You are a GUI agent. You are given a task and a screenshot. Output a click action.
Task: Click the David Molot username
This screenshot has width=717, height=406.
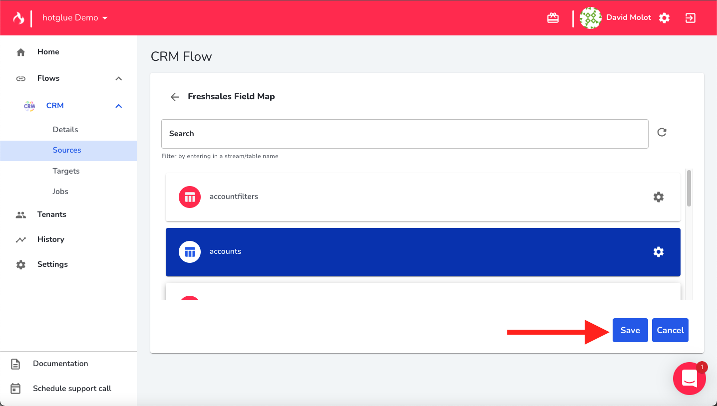[629, 17]
